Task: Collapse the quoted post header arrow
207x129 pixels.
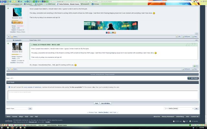Action: click(x=32, y=45)
